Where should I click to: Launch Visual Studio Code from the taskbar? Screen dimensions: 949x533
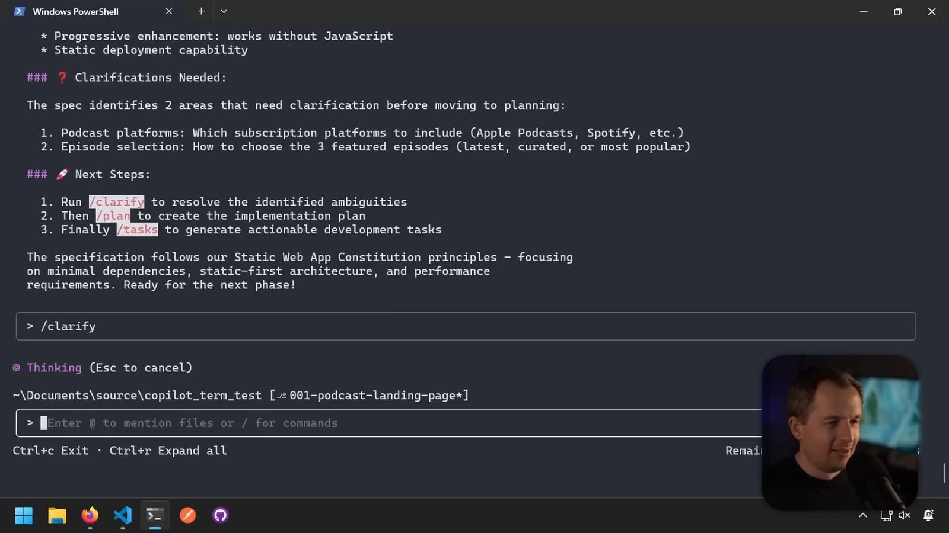[122, 515]
